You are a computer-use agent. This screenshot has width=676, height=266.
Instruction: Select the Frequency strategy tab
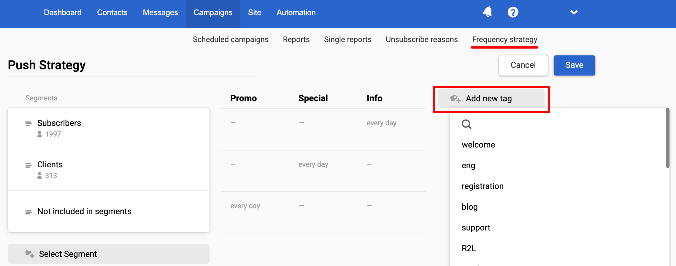(504, 39)
